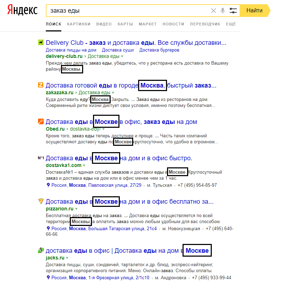Screen dimensions: 296x287
Task: Click 'Доставка еды' breadcrumb under delivery-club.ru
Action: [x=104, y=56]
